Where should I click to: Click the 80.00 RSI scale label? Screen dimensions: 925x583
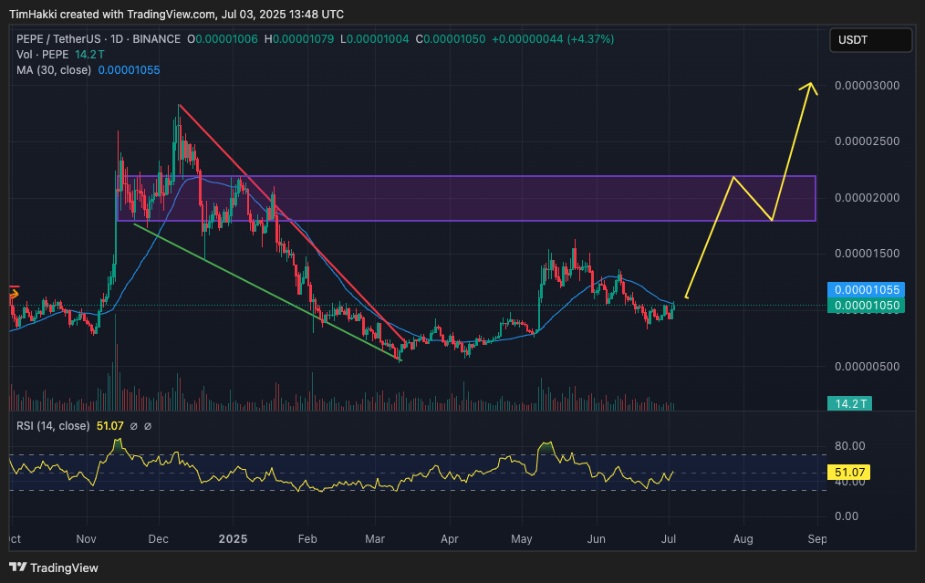click(x=850, y=446)
